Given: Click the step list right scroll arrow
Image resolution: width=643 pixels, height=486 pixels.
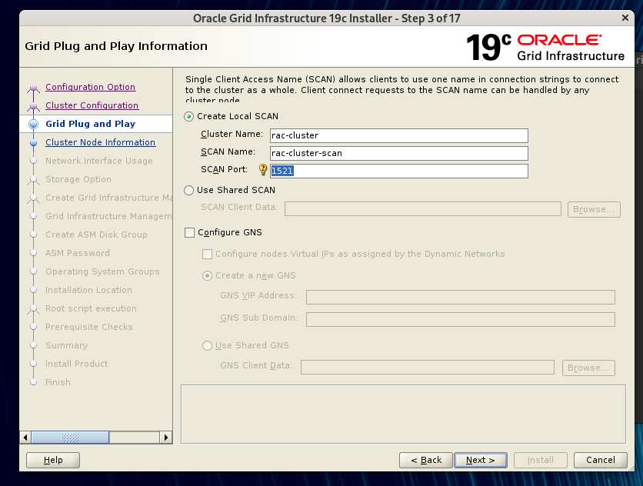Looking at the screenshot, I should 165,438.
